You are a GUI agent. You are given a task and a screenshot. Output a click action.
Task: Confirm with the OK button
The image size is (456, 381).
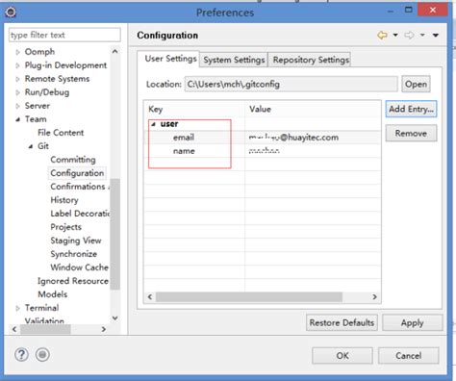(342, 356)
